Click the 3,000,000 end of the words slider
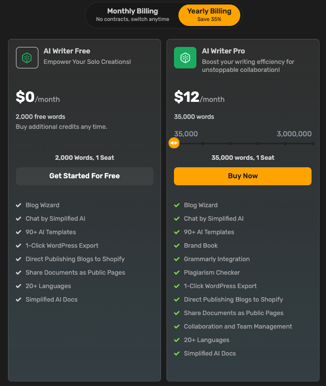Screen dimensions: 326x386 tap(313, 143)
